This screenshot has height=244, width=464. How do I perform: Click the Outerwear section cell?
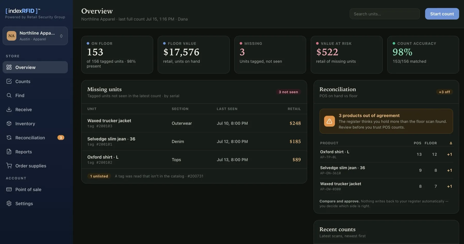click(x=182, y=123)
